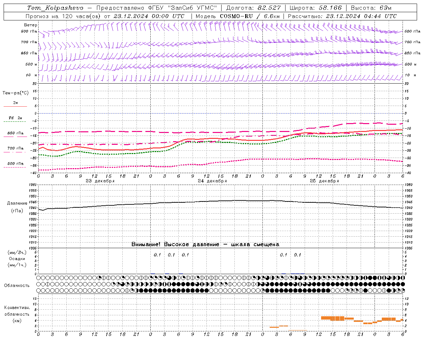The height and width of the screenshot is (337, 422).
Task: Click the Облачность cloudiness label
Action: click(17, 286)
